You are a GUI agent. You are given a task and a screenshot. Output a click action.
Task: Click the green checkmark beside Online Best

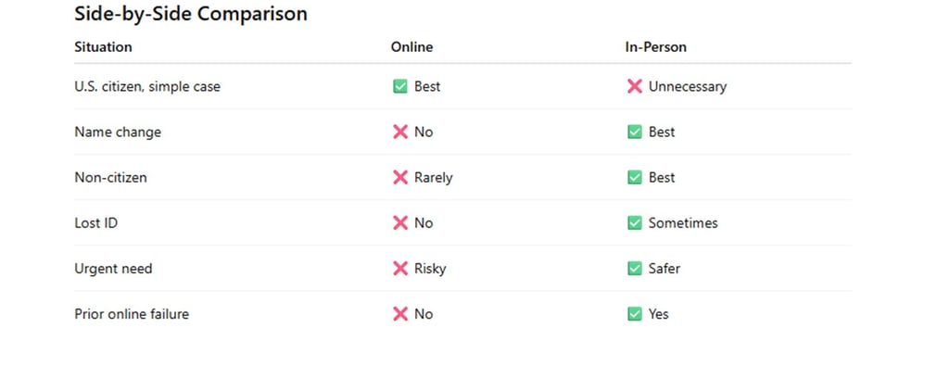pyautogui.click(x=400, y=86)
